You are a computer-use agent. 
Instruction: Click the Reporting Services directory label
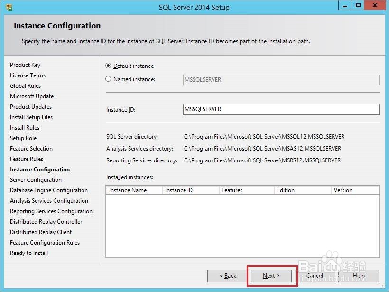[x=142, y=160]
